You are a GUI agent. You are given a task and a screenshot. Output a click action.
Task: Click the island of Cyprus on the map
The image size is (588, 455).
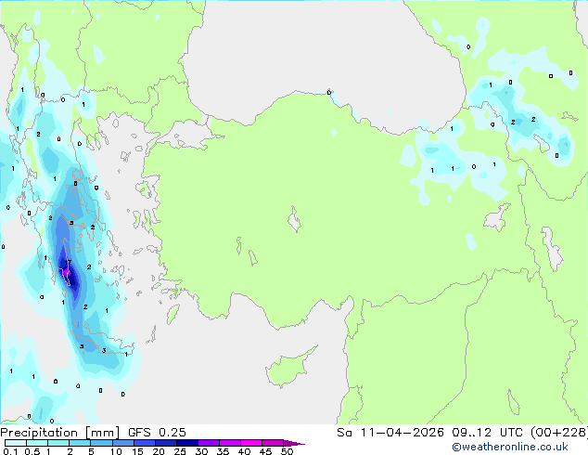point(290,368)
